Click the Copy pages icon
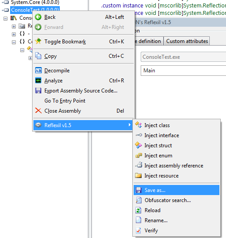The height and width of the screenshot is (238, 226). 38,56
